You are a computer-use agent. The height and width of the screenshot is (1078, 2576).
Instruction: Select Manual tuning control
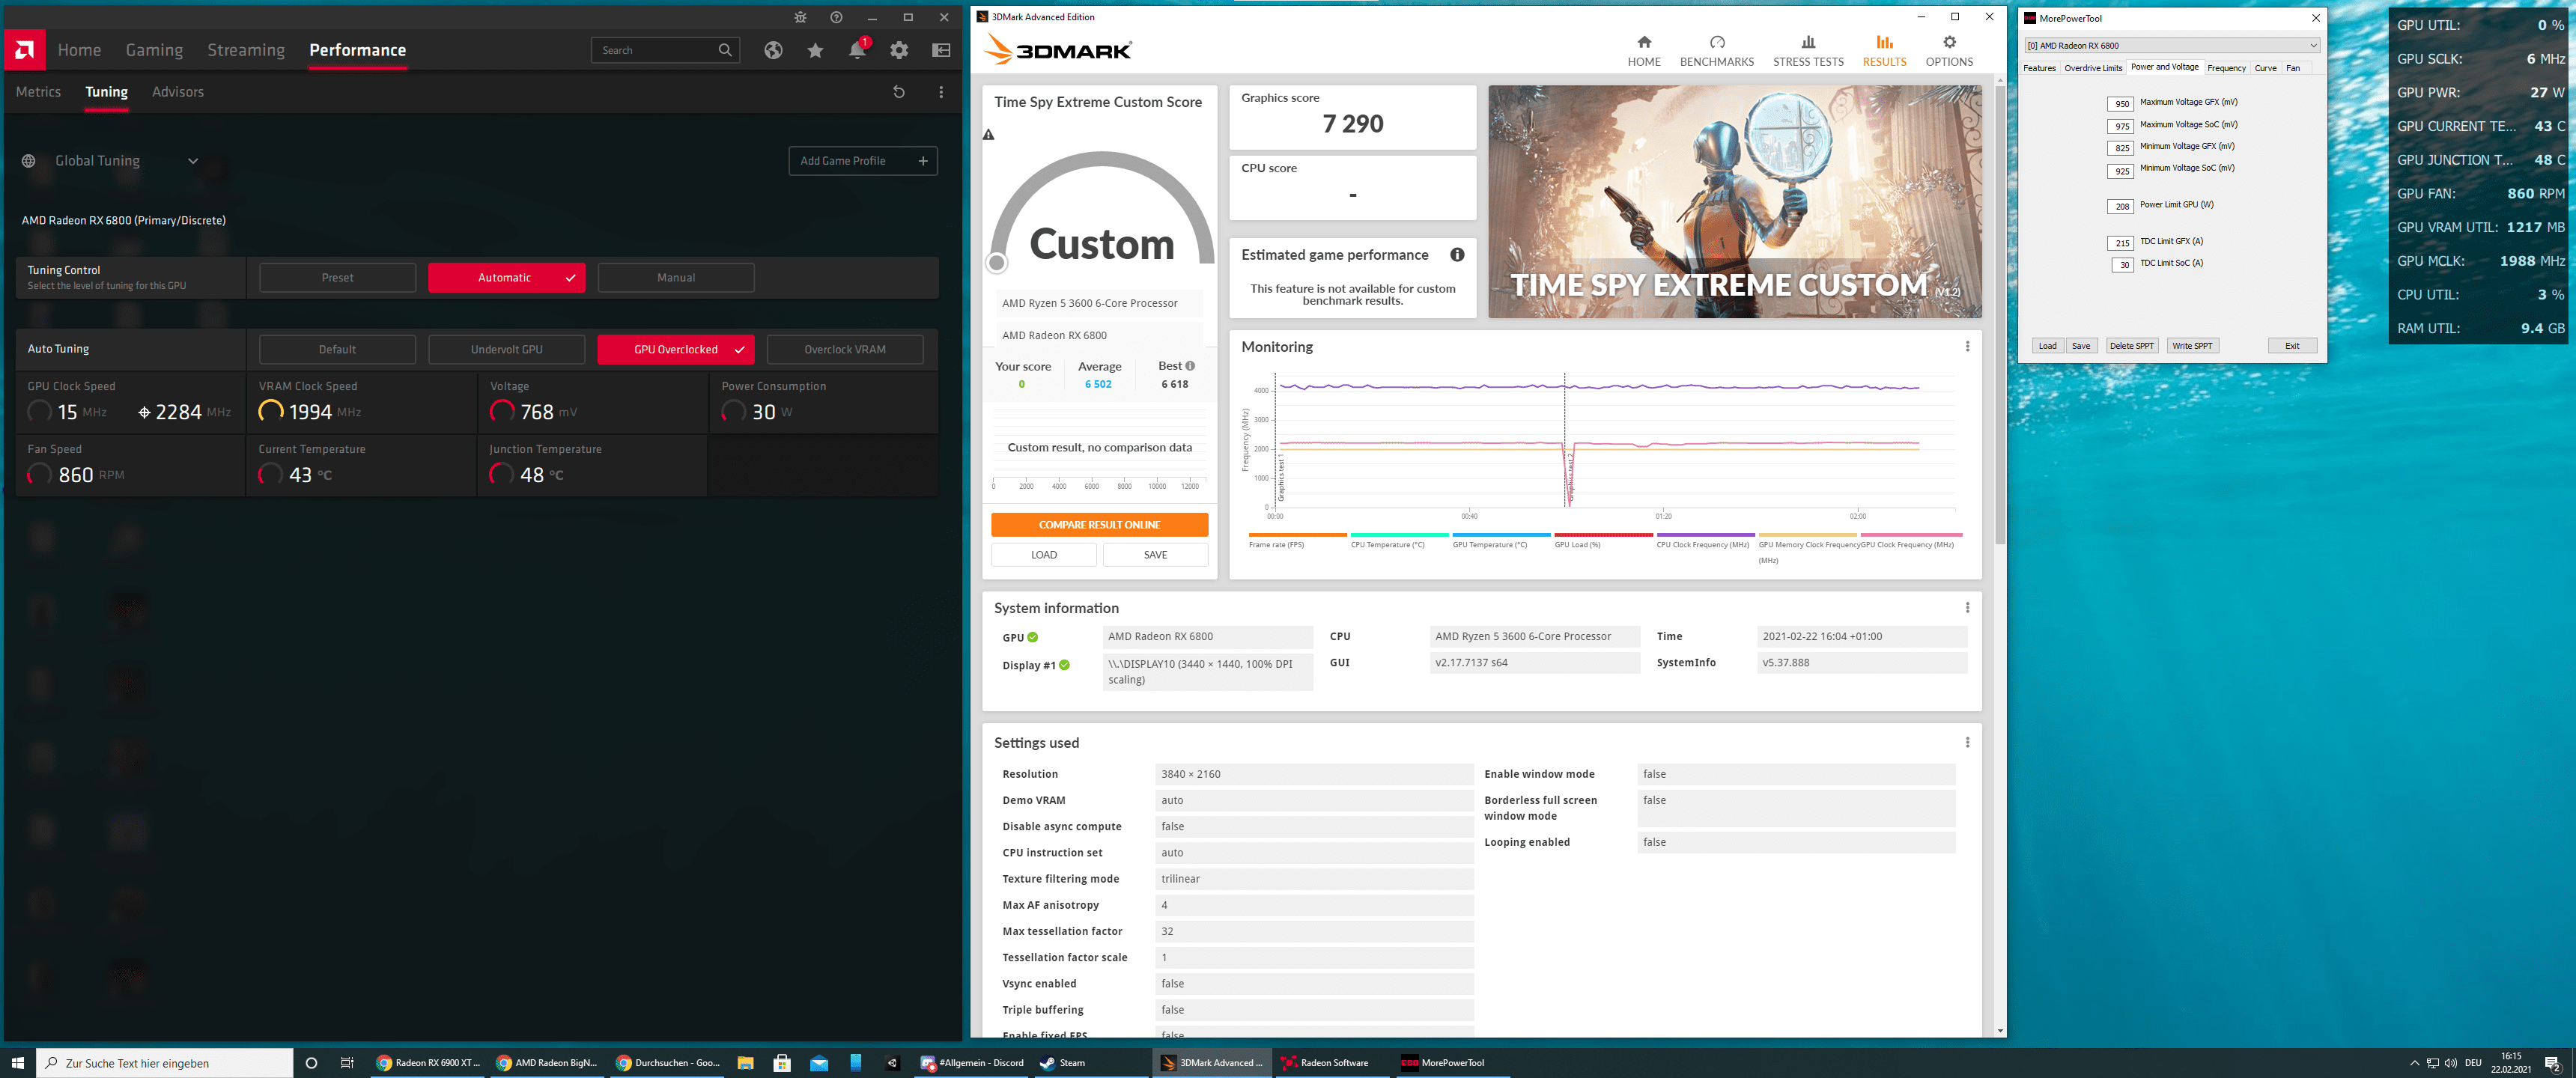pyautogui.click(x=675, y=278)
